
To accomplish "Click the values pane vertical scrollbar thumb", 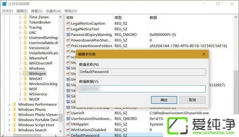I will (236, 92).
